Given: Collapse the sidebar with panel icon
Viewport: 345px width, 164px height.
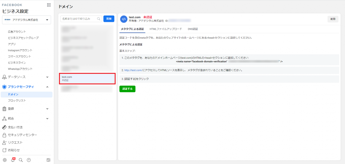Looking at the screenshot, I should (x=49, y=160).
